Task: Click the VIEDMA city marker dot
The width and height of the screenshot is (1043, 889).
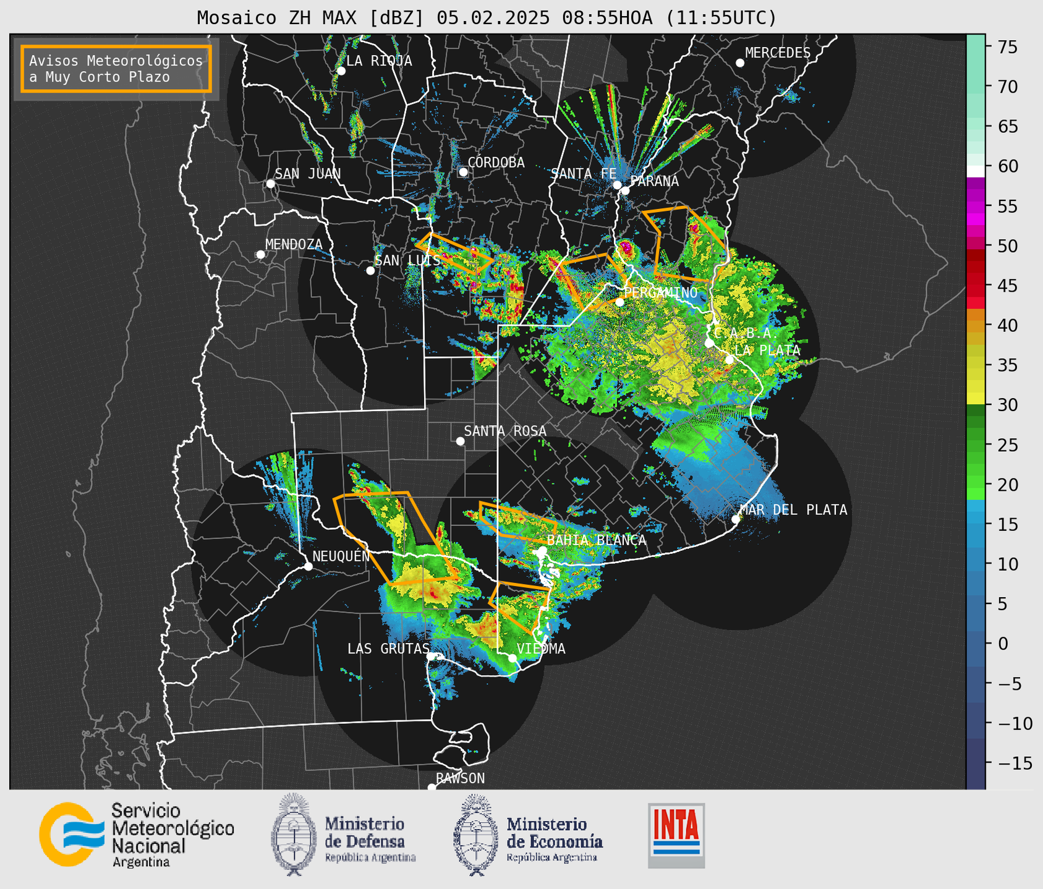Action: (x=513, y=658)
